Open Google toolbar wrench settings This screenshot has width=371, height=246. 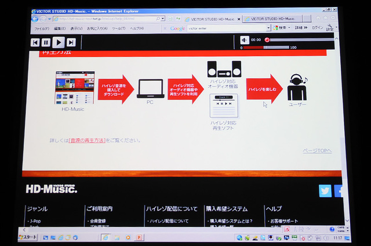click(330, 28)
